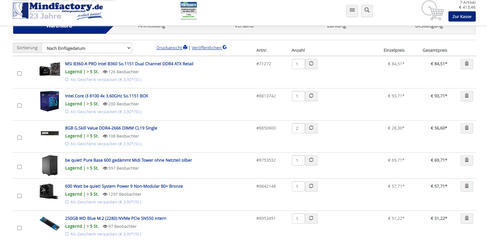Click the '7 Artikel' cart count
Screen dimensions: 487x241
tap(468, 2)
